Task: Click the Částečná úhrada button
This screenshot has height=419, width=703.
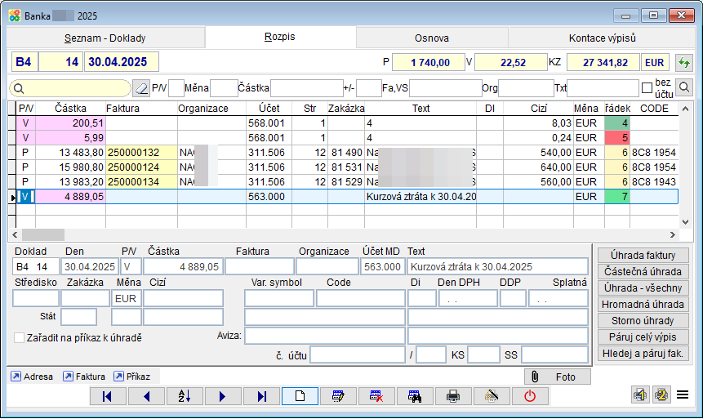Action: pyautogui.click(x=643, y=272)
